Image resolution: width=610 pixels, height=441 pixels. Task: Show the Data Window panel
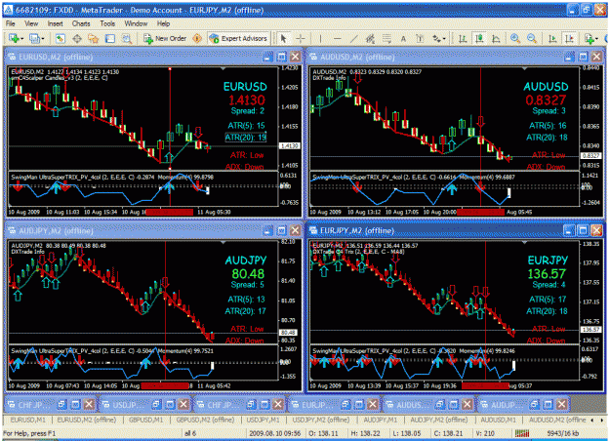[77, 38]
